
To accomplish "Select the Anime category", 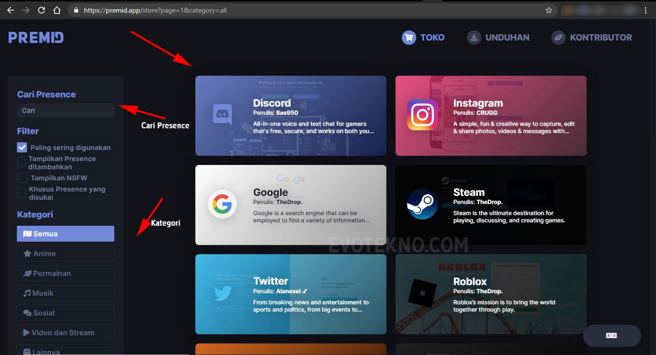I will pos(66,253).
